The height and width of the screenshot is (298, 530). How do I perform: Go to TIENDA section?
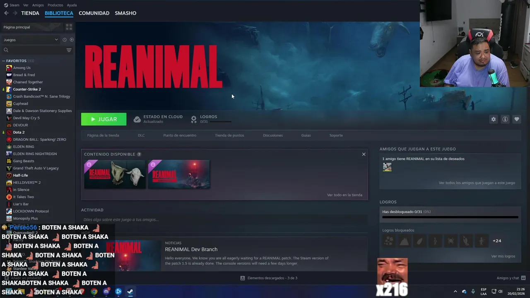[30, 13]
